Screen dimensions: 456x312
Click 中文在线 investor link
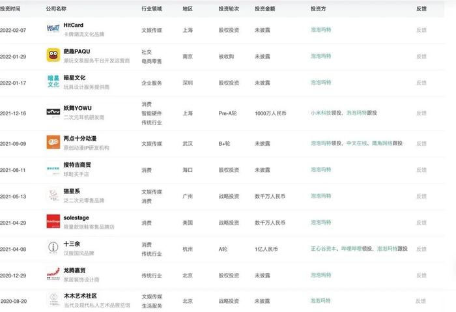[x=356, y=143]
